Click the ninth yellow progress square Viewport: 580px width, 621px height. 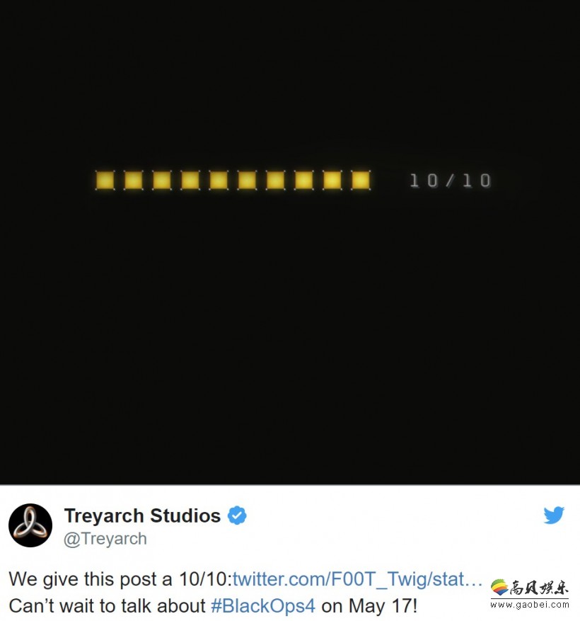click(332, 181)
